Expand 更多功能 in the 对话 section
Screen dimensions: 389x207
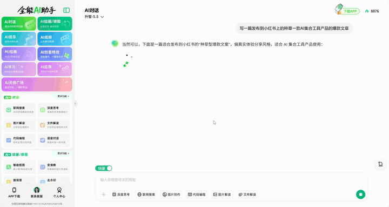click(x=63, y=96)
